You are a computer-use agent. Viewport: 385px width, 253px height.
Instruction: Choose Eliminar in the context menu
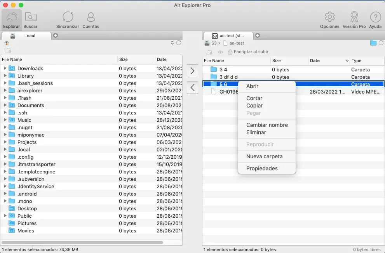[x=267, y=132]
